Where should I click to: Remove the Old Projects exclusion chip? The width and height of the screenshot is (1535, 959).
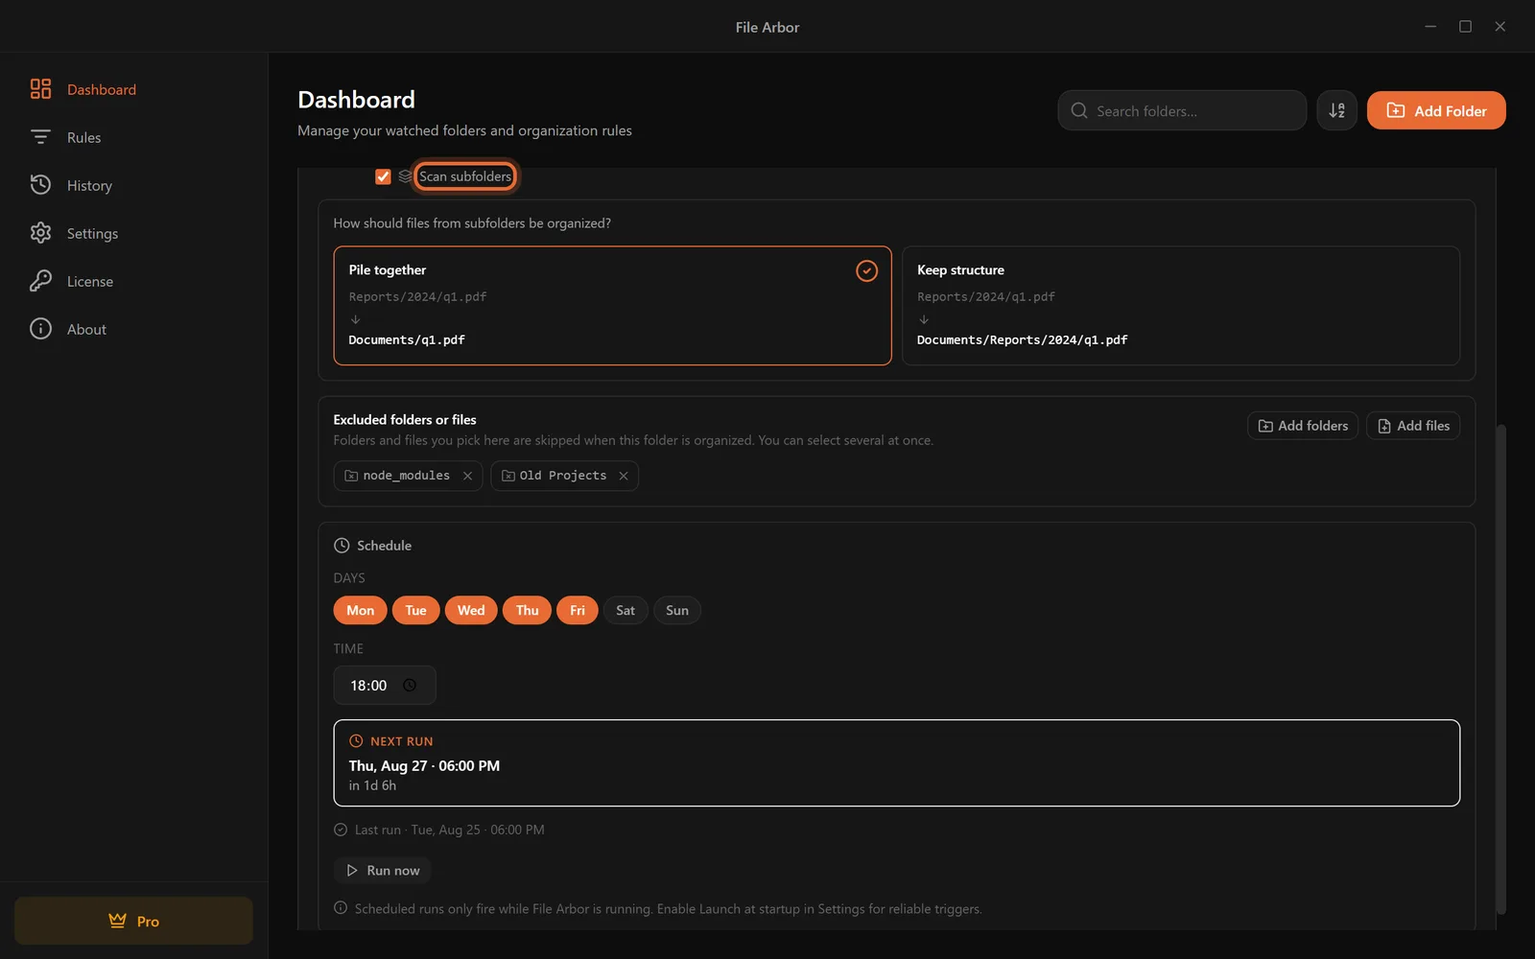(624, 476)
